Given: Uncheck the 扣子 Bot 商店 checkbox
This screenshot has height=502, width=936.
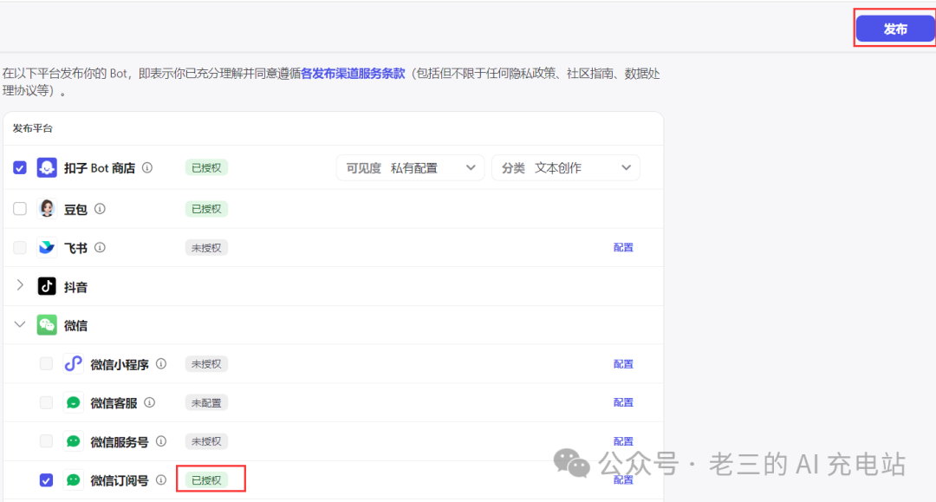Looking at the screenshot, I should [20, 167].
